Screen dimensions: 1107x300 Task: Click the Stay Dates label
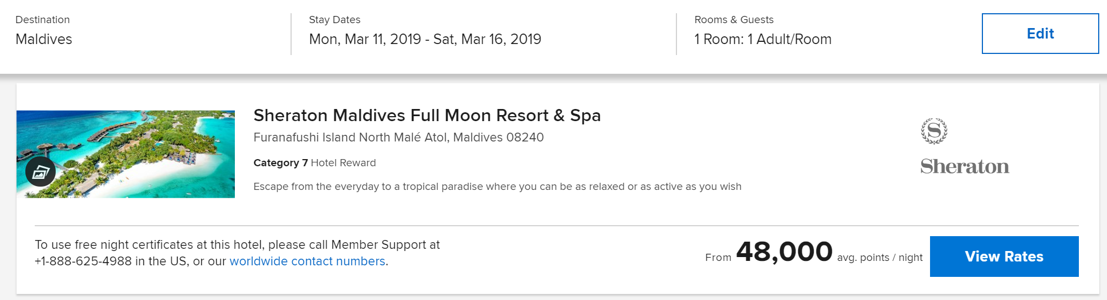[x=334, y=20]
